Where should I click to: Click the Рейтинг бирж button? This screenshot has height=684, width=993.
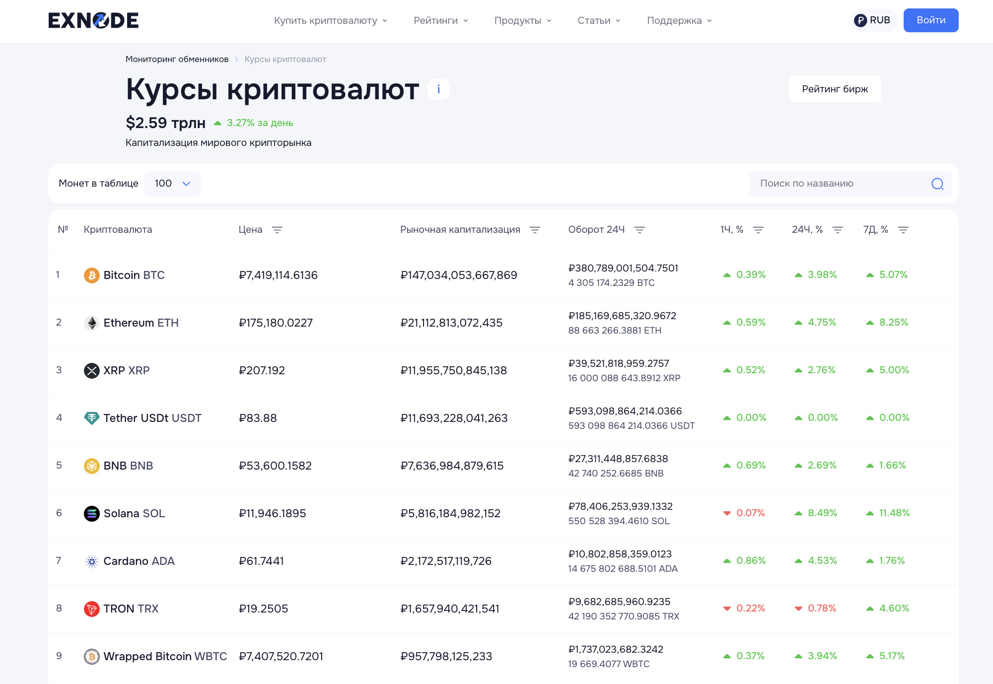click(x=835, y=89)
